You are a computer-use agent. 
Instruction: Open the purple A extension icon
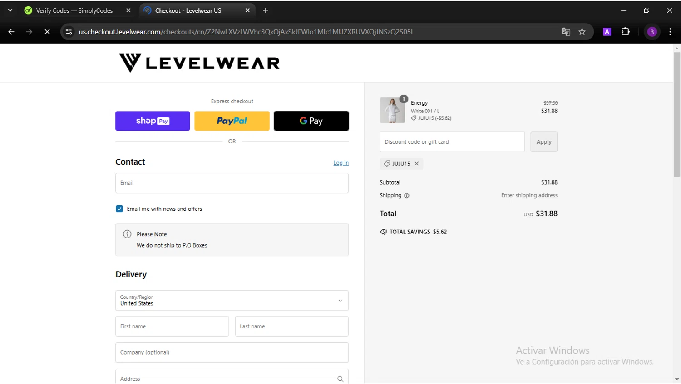(x=607, y=32)
